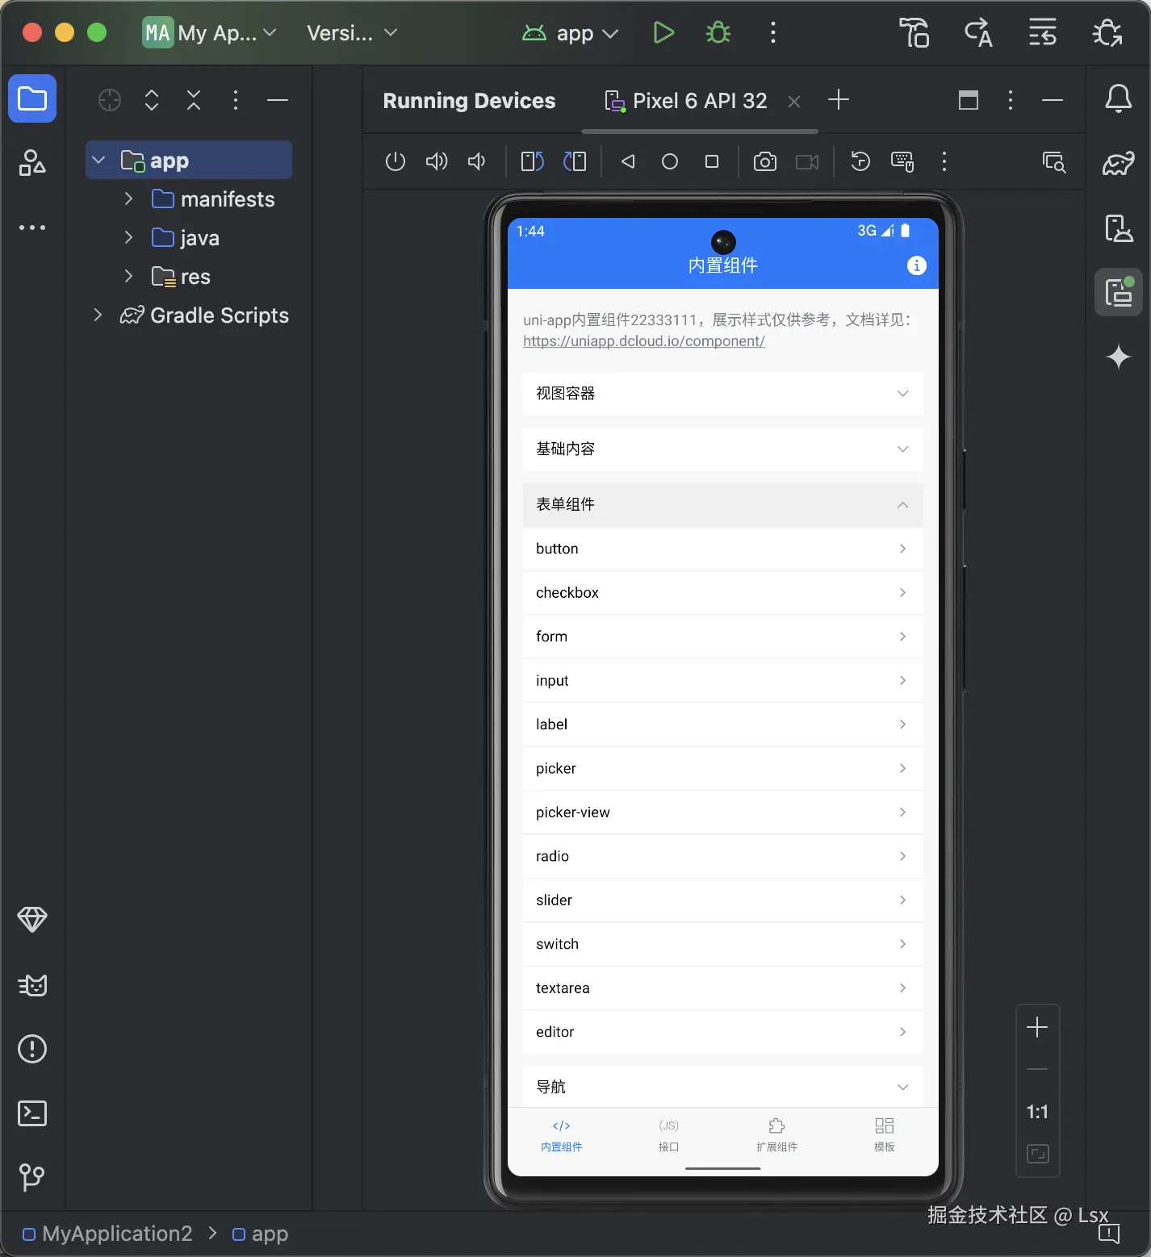Viewport: 1151px width, 1257px height.
Task: Expand the 导航 section
Action: click(722, 1087)
